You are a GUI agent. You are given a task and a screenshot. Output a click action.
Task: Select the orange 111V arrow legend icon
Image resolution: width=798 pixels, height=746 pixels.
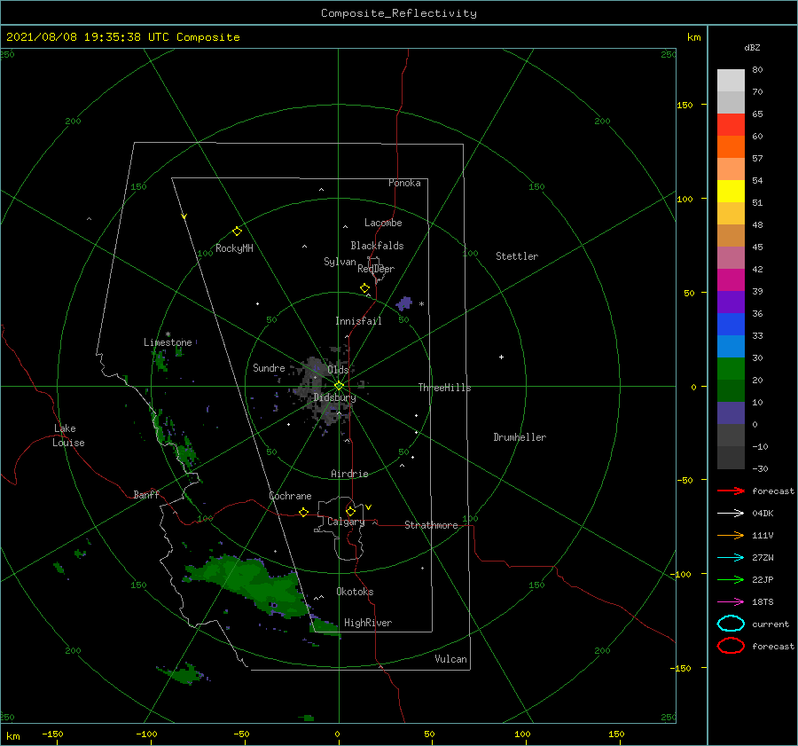click(x=731, y=535)
